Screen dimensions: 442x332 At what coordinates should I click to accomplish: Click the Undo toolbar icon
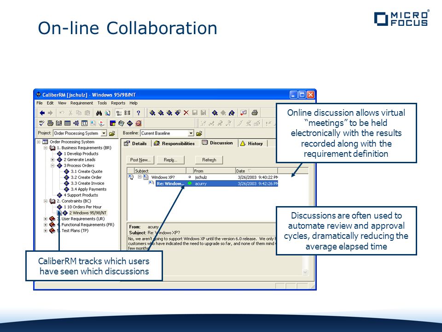tap(62, 113)
